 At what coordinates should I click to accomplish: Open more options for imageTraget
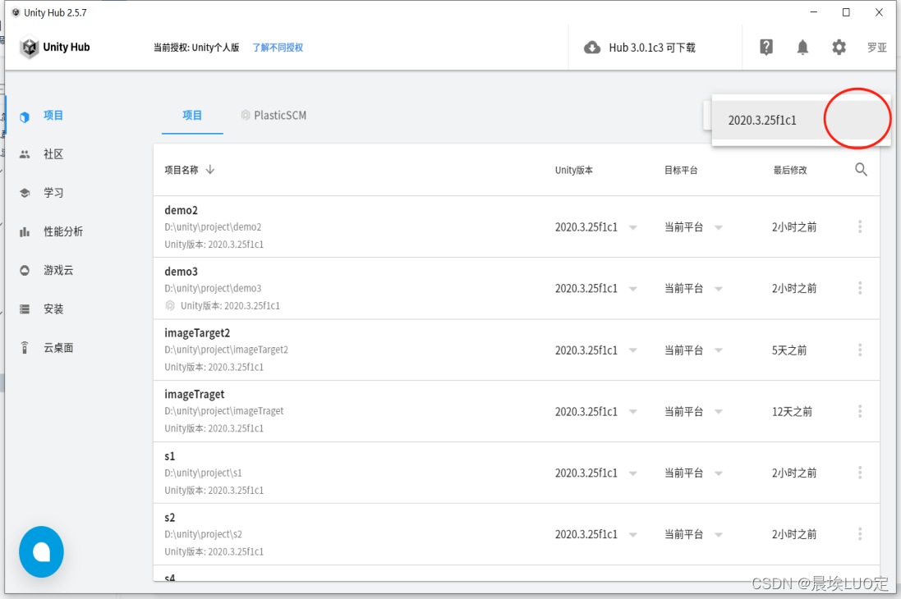[x=860, y=411]
